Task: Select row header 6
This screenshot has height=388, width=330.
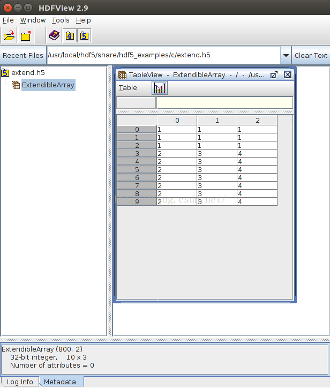Action: 137,178
